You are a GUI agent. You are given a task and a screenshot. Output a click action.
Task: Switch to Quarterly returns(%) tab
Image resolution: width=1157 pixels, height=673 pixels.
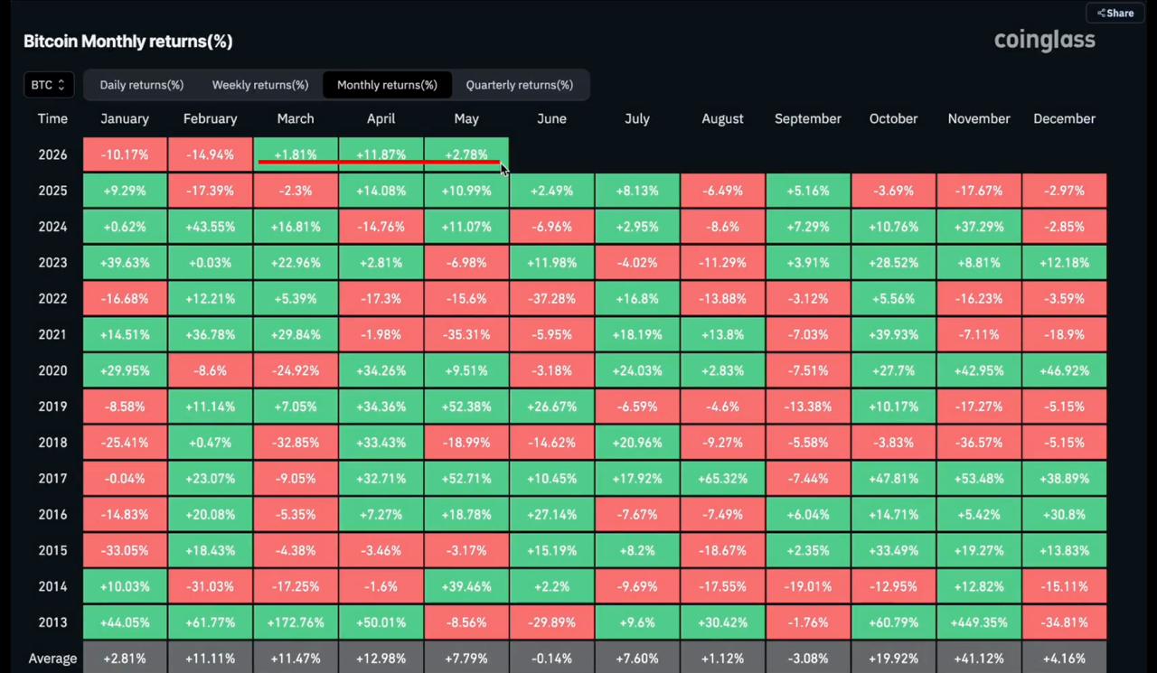point(520,85)
